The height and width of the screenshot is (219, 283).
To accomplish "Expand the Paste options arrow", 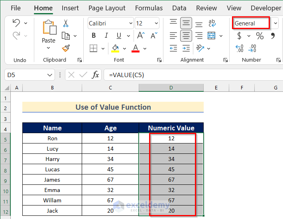I will 48,48.
